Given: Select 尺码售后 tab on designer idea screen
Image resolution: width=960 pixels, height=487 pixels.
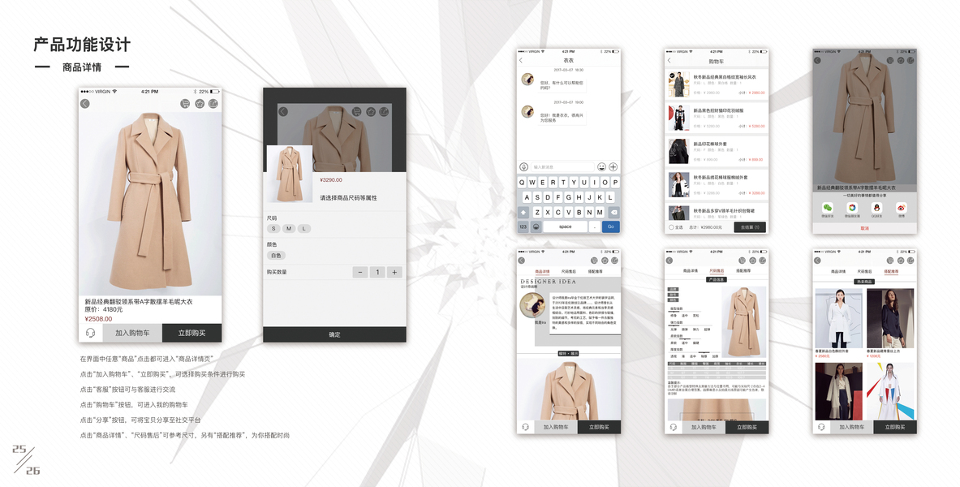Looking at the screenshot, I should pos(569,271).
